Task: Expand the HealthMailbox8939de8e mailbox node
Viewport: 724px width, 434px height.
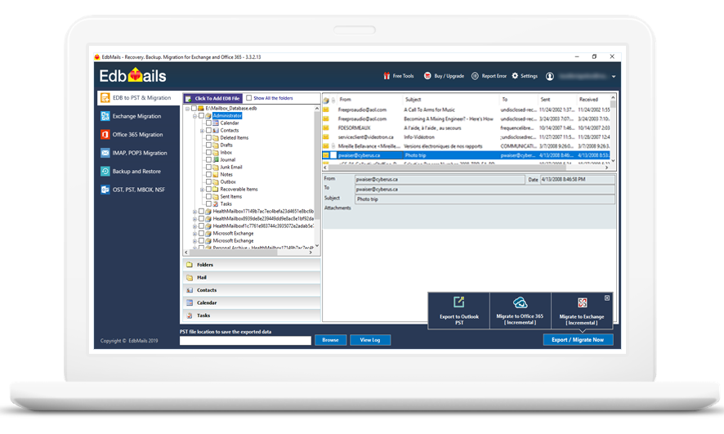Action: click(194, 219)
